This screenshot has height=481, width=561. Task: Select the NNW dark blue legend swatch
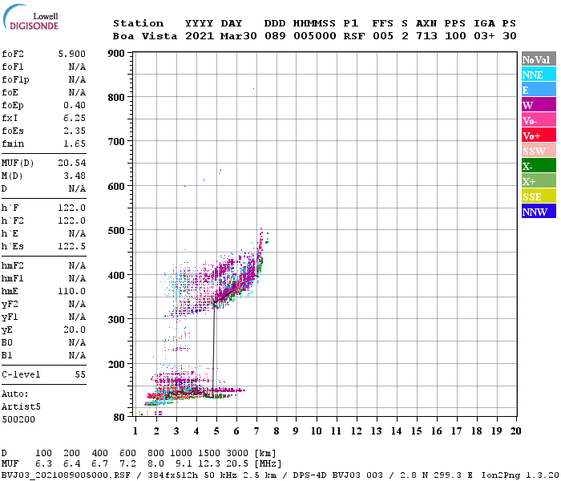(539, 212)
